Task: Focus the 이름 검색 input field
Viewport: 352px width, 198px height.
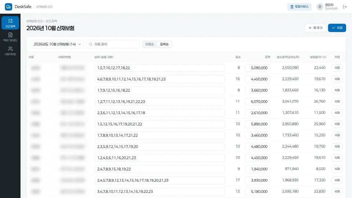Action: [x=113, y=44]
